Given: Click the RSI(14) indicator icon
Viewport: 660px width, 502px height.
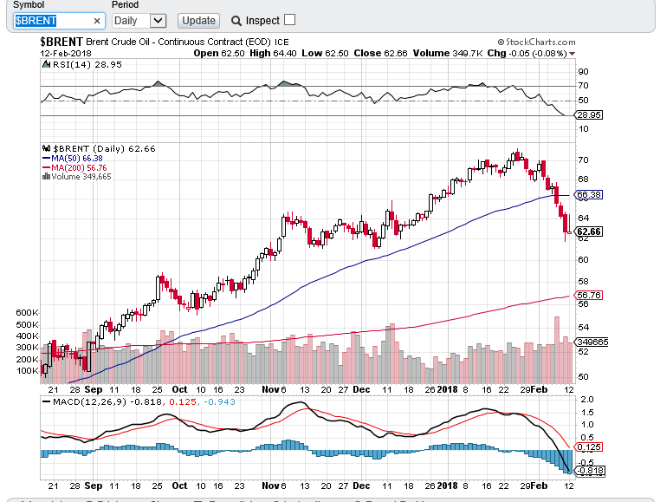Looking at the screenshot, I should point(46,64).
